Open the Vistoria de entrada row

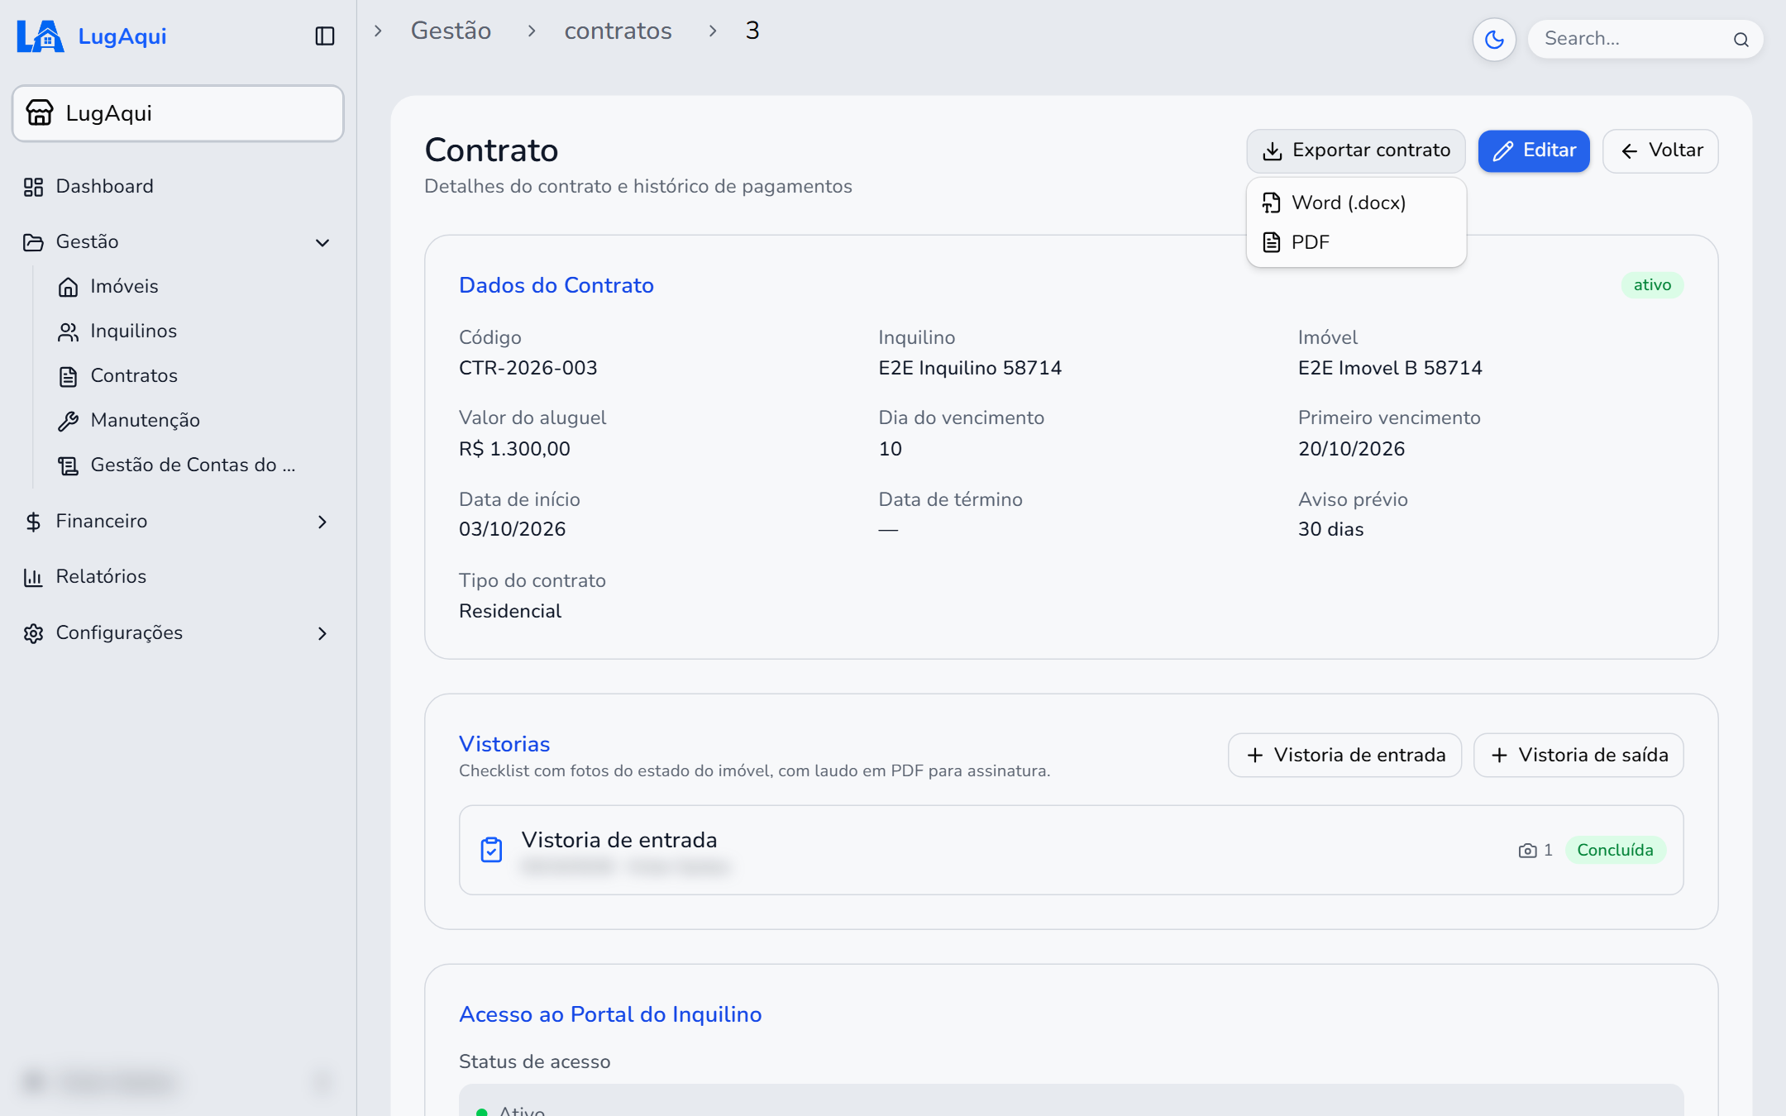point(1071,850)
